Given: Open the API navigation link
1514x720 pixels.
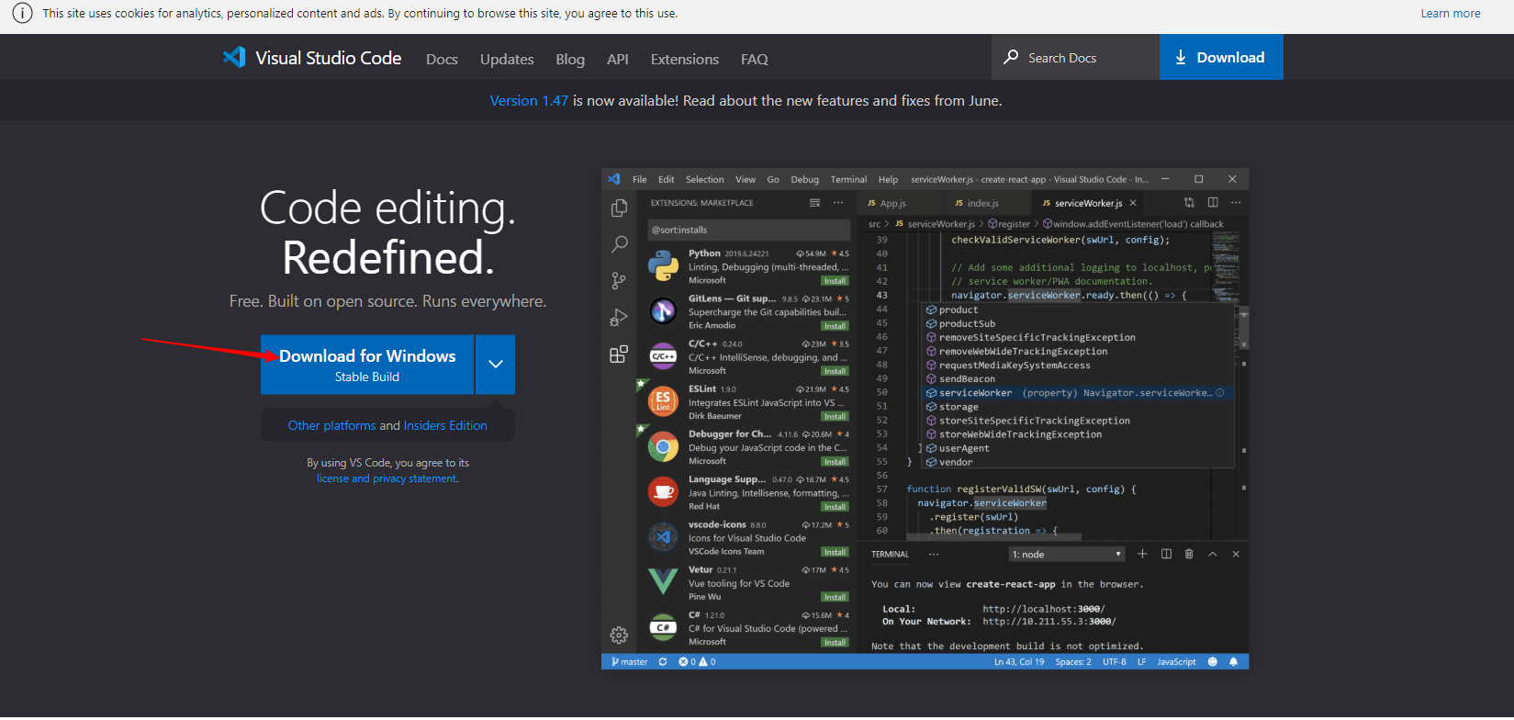Looking at the screenshot, I should tap(618, 59).
